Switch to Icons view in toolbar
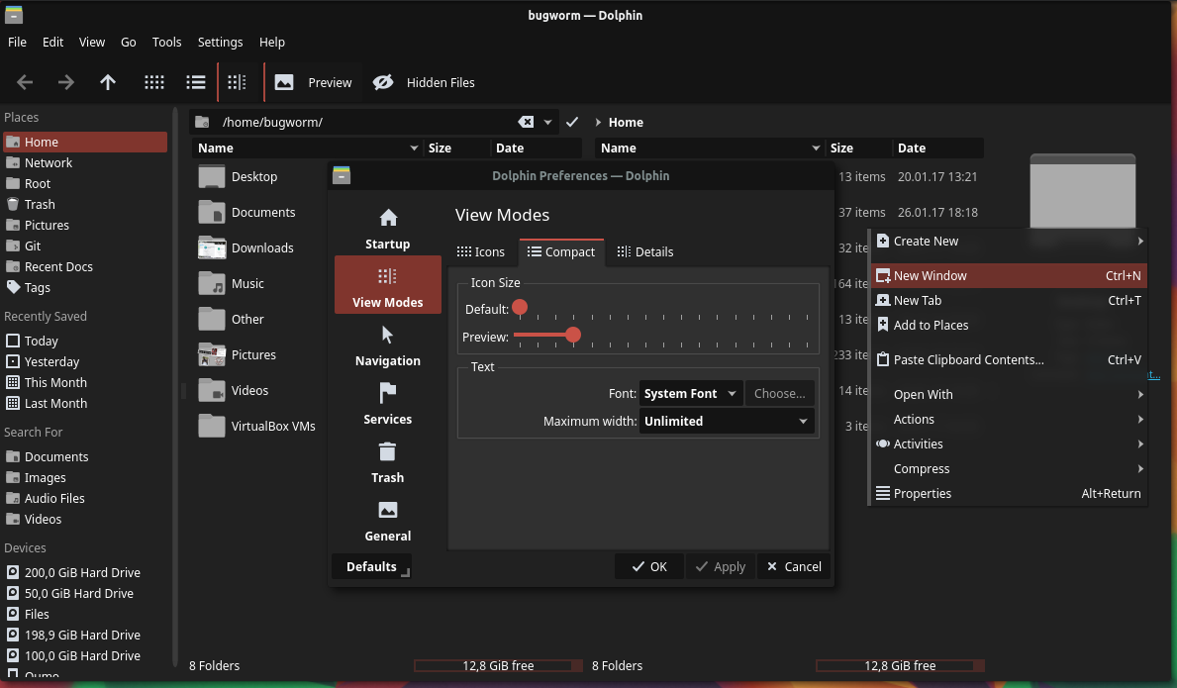This screenshot has height=688, width=1177. [x=154, y=82]
